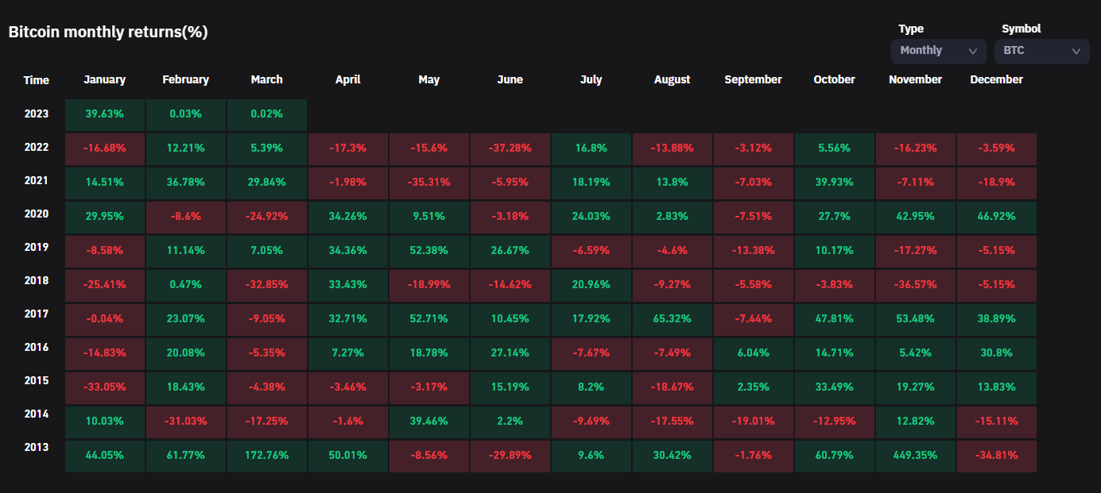The width and height of the screenshot is (1101, 493).
Task: Open the Type Monthly dropdown
Action: pyautogui.click(x=938, y=51)
